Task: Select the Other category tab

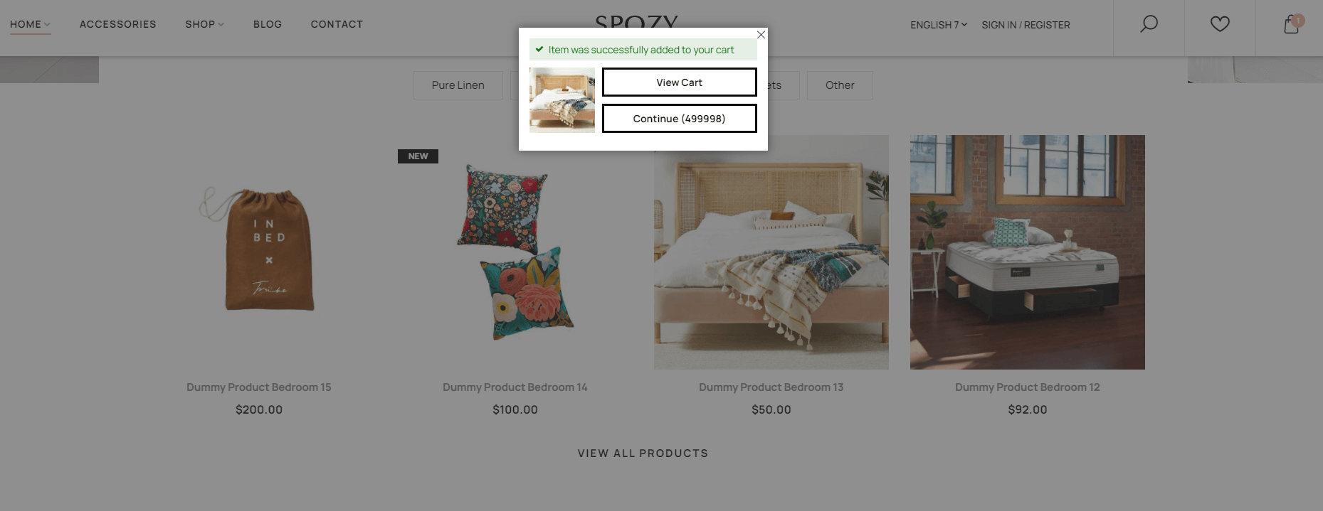Action: click(x=840, y=85)
